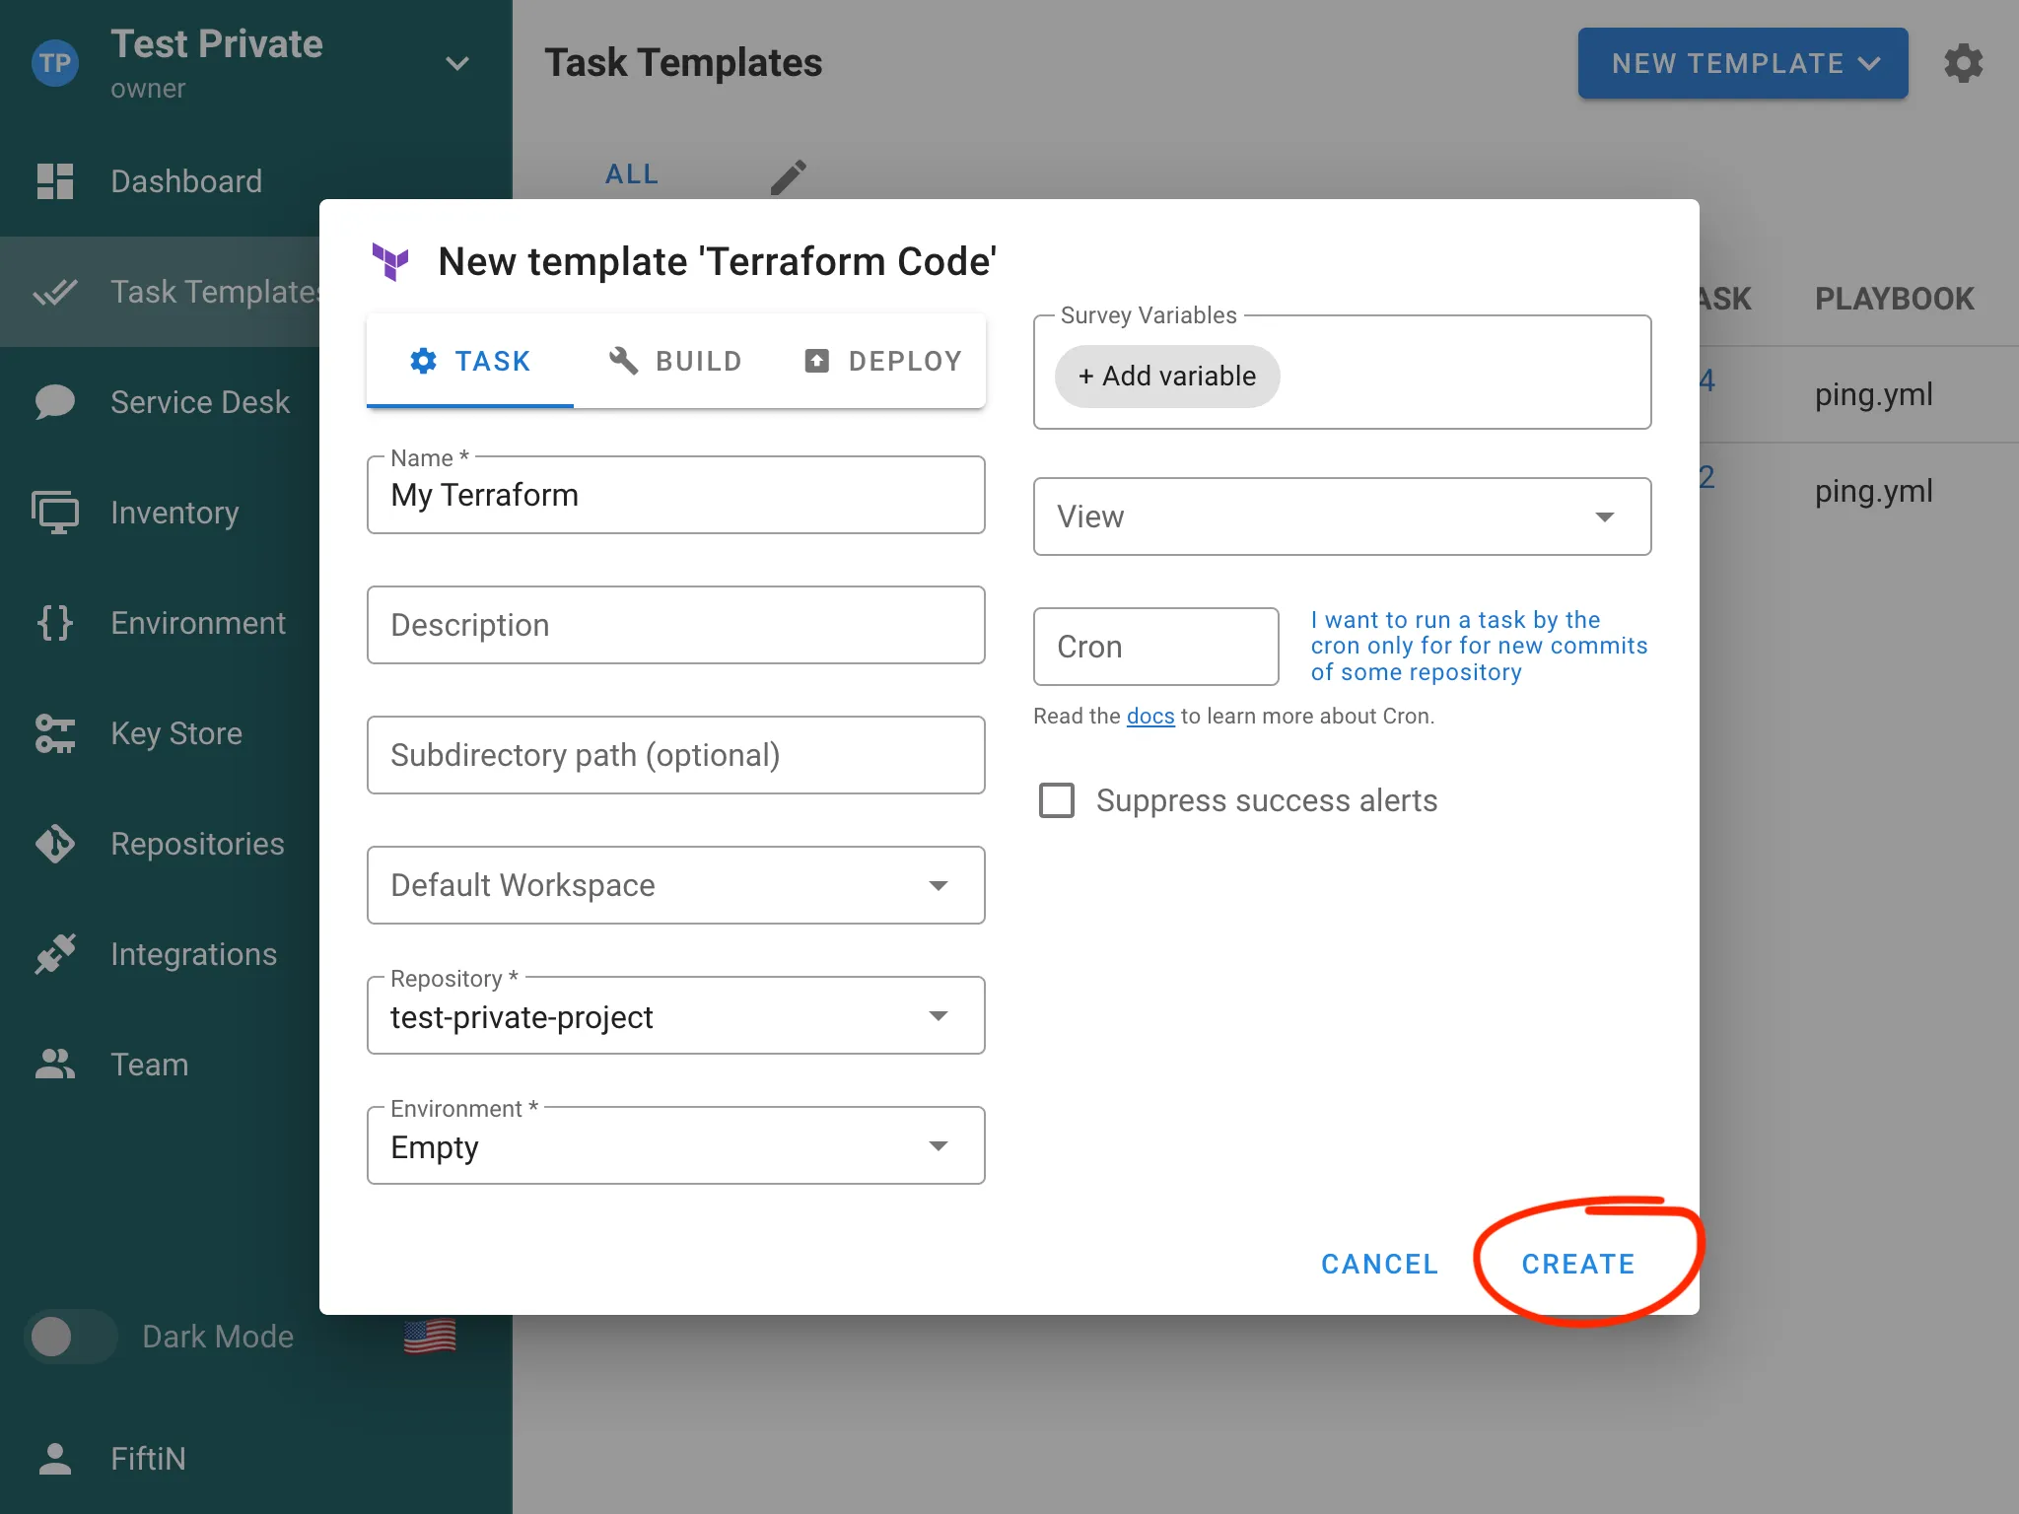
Task: Click the Environment curly braces icon
Action: (55, 623)
